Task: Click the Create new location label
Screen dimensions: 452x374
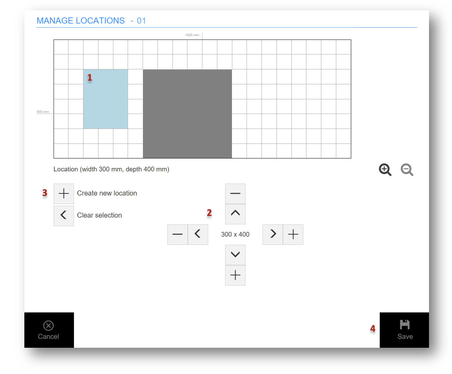Action: click(107, 193)
